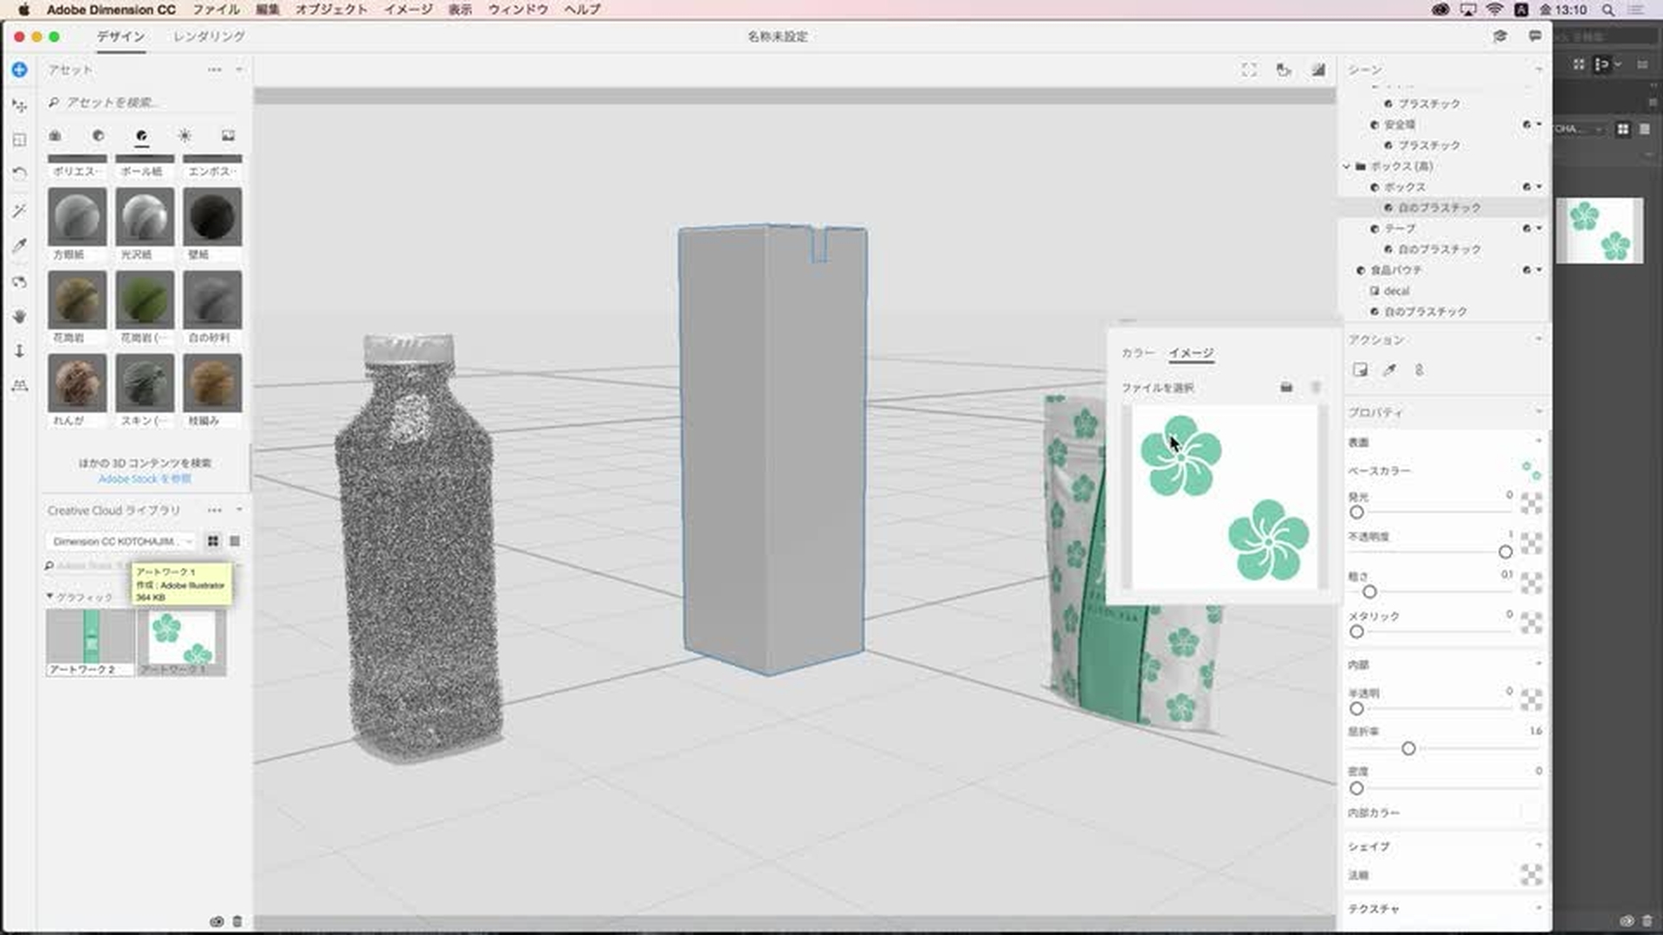The image size is (1663, 935).
Task: Collapse the ボックス (高) group
Action: click(x=1347, y=166)
